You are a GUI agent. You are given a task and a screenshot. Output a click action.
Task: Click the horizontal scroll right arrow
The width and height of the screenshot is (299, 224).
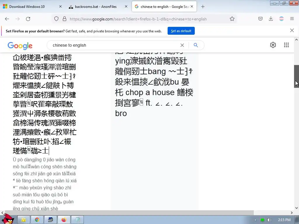(x=292, y=213)
